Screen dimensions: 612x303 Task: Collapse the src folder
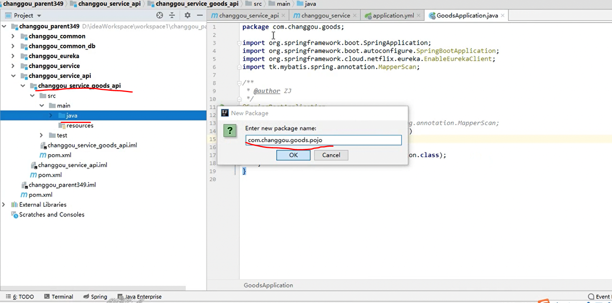click(x=32, y=96)
